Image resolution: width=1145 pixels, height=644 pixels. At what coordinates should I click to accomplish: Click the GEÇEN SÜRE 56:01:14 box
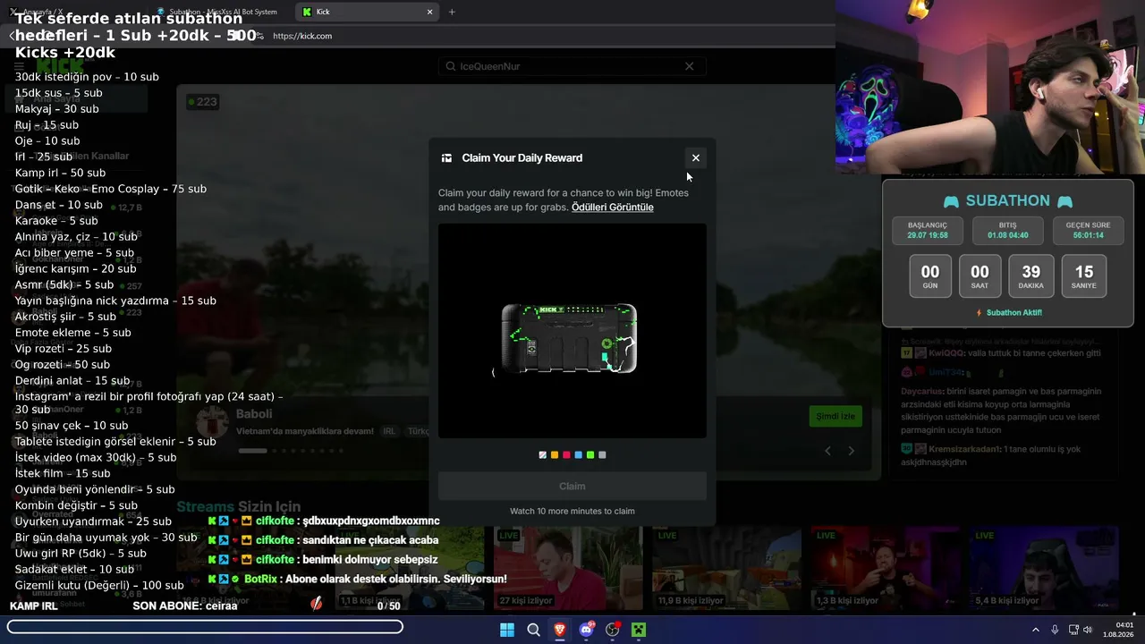[1088, 230]
